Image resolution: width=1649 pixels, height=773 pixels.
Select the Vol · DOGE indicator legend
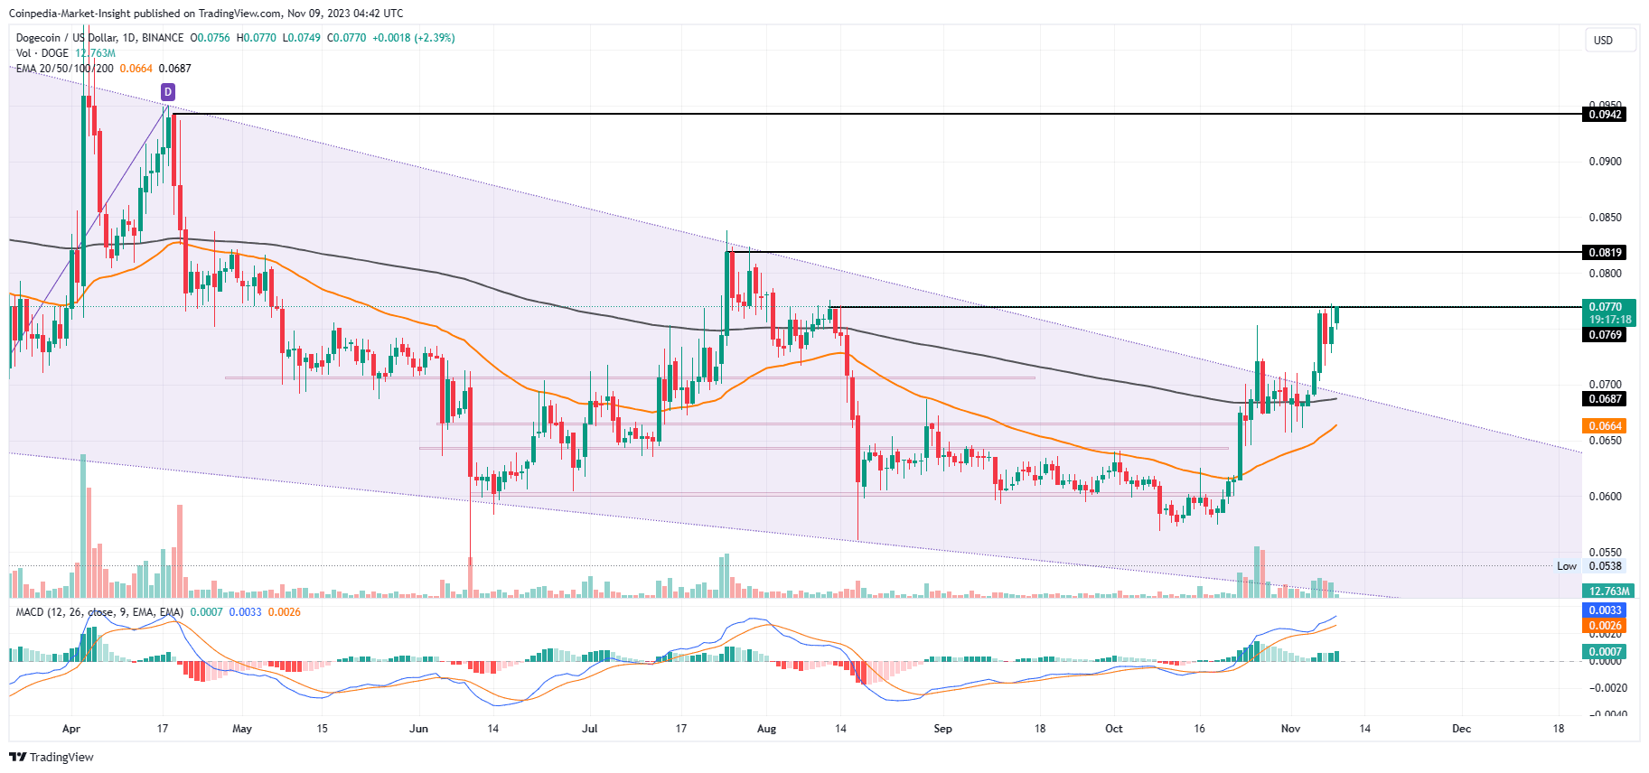[x=42, y=53]
